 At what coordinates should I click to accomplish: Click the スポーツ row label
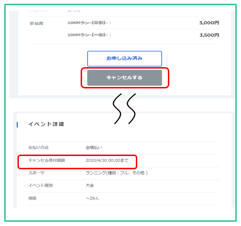36,173
